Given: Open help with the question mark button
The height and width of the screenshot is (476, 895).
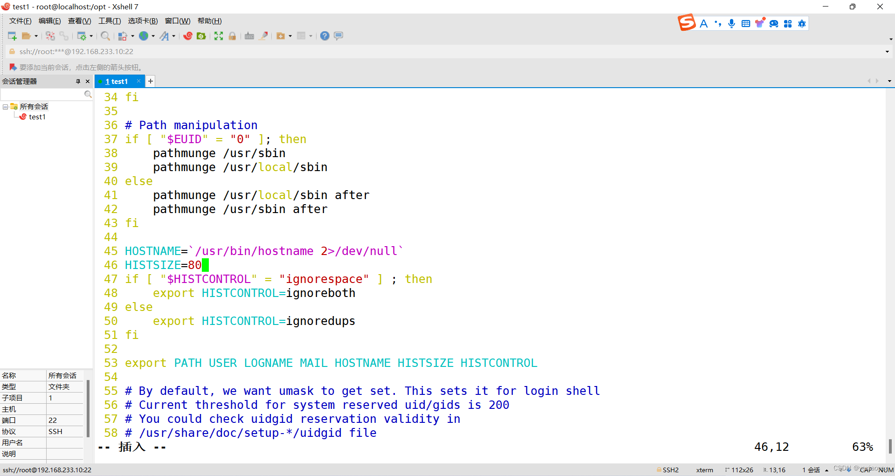Looking at the screenshot, I should (324, 36).
